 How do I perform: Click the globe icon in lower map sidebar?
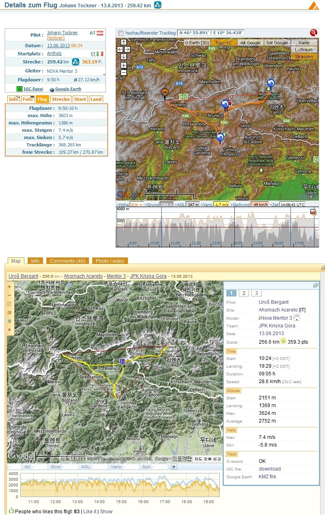tap(9, 312)
